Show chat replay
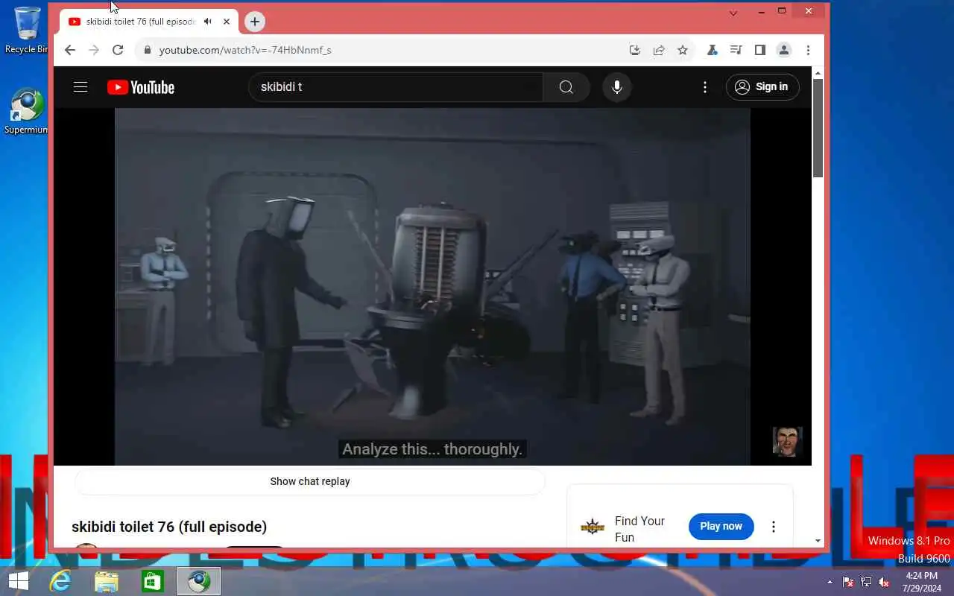 (x=310, y=481)
